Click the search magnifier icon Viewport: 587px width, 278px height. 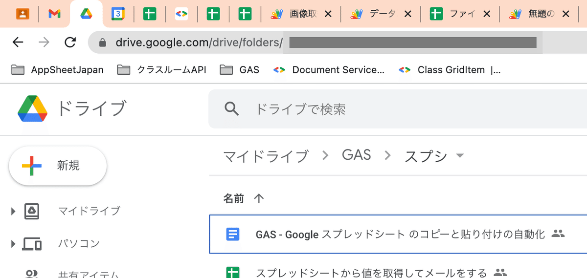pyautogui.click(x=231, y=108)
